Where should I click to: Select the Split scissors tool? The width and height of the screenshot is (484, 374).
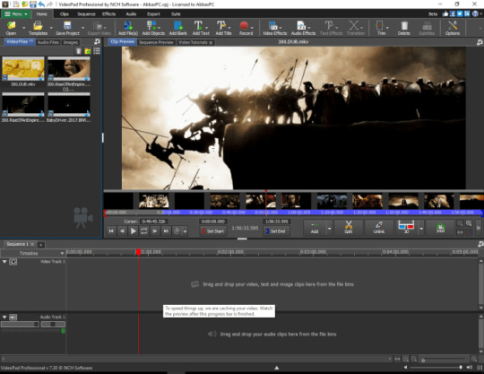[x=348, y=227]
